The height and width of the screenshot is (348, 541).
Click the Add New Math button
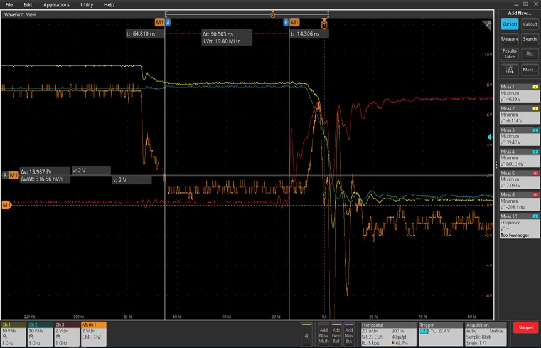click(323, 334)
